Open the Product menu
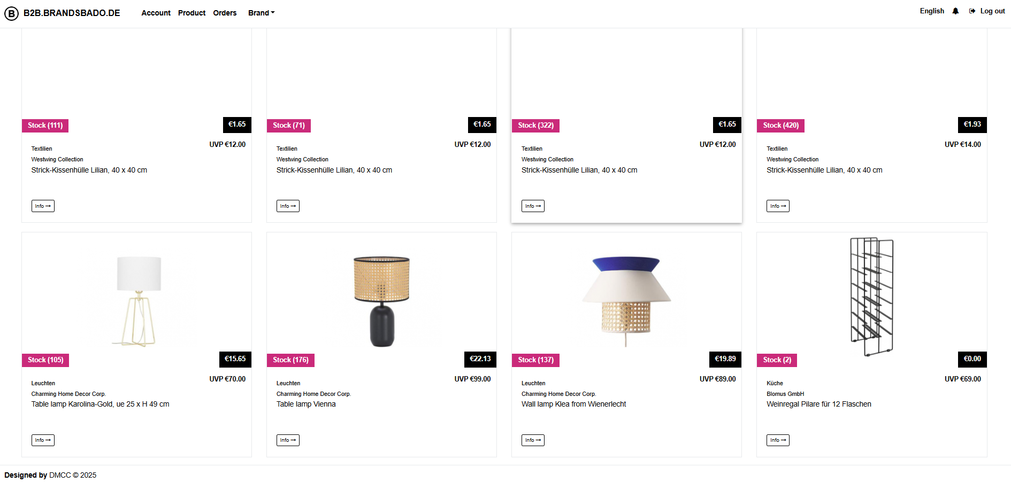The image size is (1011, 483). 192,12
